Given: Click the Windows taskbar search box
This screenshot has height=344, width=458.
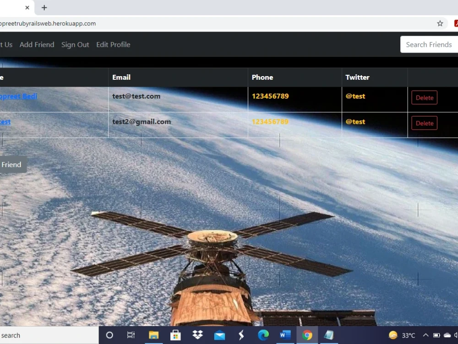Looking at the screenshot, I should coord(49,335).
